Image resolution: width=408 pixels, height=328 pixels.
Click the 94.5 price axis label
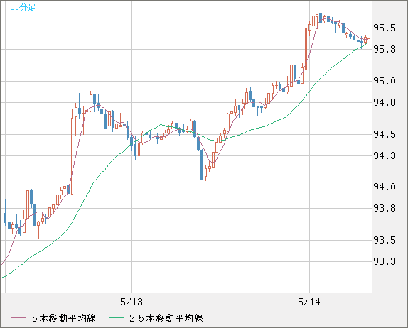click(x=385, y=135)
